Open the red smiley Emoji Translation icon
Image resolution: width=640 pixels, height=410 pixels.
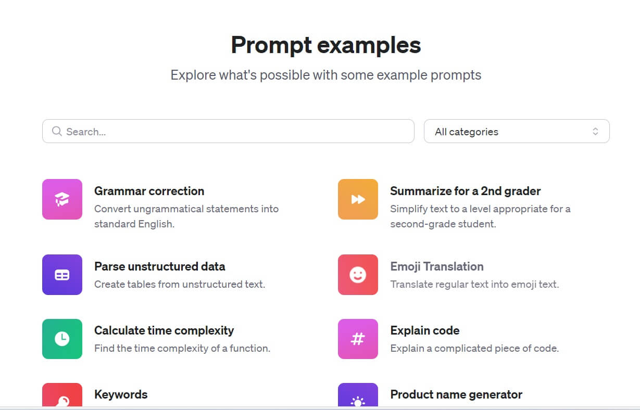click(x=358, y=275)
